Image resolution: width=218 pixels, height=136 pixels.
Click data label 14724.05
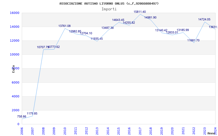(x=204, y=19)
